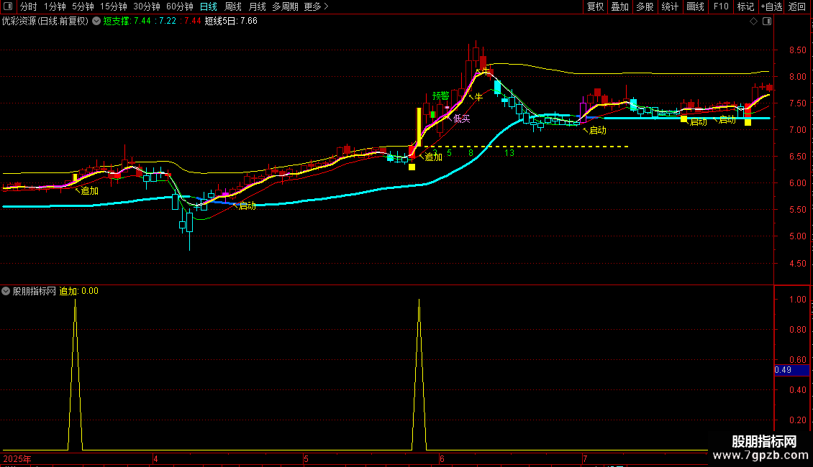Click the 13 Fibonacci count label

(509, 153)
